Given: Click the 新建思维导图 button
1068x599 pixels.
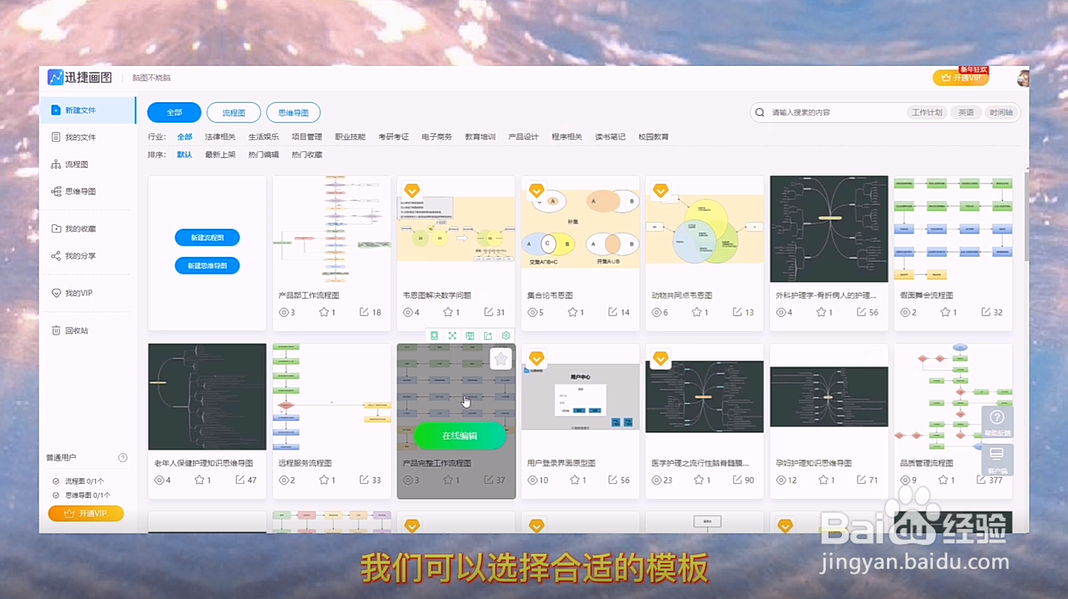Looking at the screenshot, I should [207, 265].
